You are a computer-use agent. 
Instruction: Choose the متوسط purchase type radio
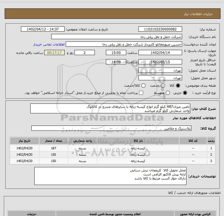168,93
